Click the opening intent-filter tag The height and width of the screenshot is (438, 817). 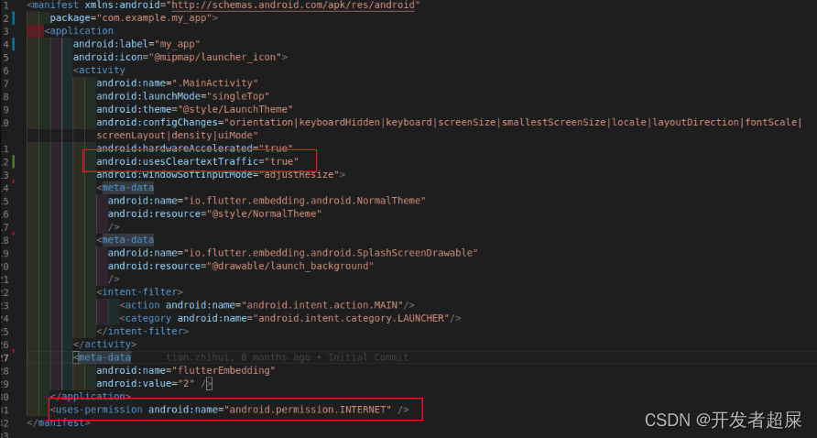(139, 292)
